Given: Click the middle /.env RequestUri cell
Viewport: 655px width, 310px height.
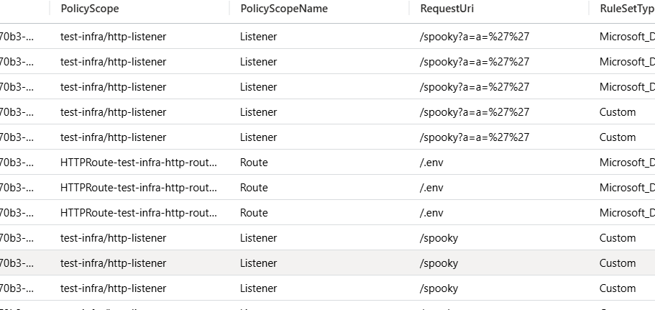Looking at the screenshot, I should tap(431, 188).
